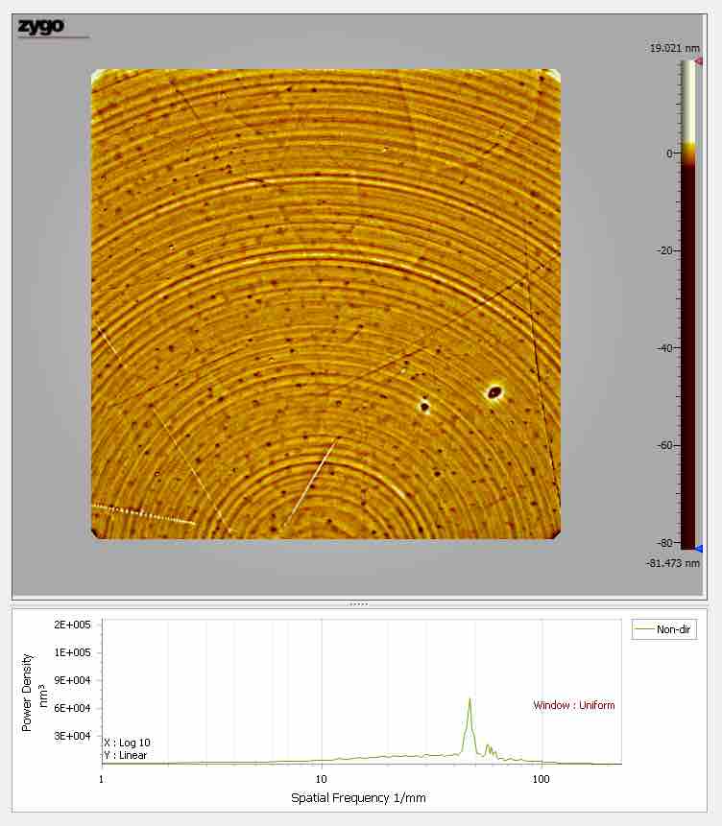Image resolution: width=722 pixels, height=826 pixels.
Task: Click the center of the surface height map
Action: pyautogui.click(x=325, y=303)
